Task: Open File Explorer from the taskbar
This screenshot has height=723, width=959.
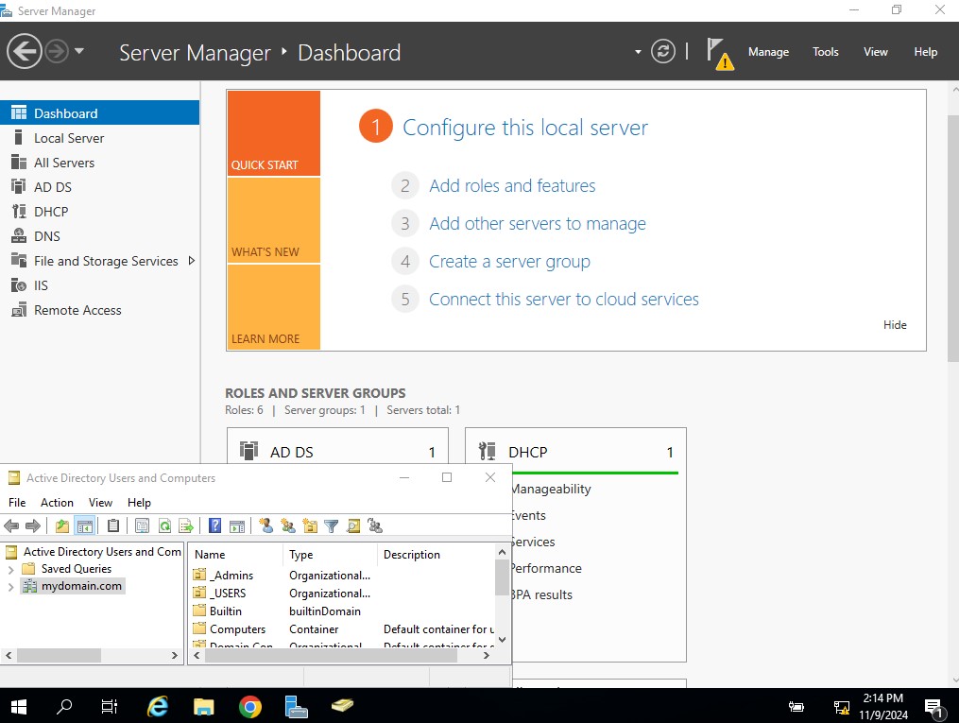Action: (204, 707)
